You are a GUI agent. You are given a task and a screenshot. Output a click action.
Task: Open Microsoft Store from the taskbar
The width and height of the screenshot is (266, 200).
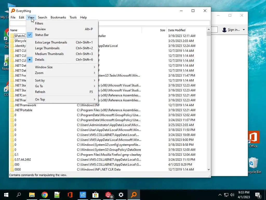click(96, 195)
